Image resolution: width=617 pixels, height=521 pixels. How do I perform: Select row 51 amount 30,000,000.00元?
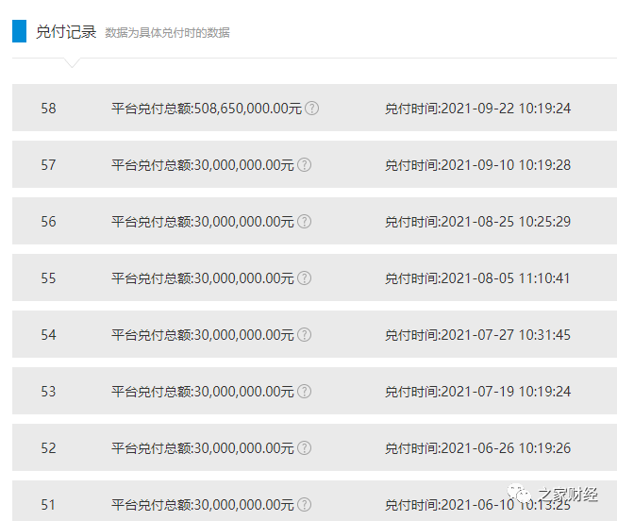244,505
